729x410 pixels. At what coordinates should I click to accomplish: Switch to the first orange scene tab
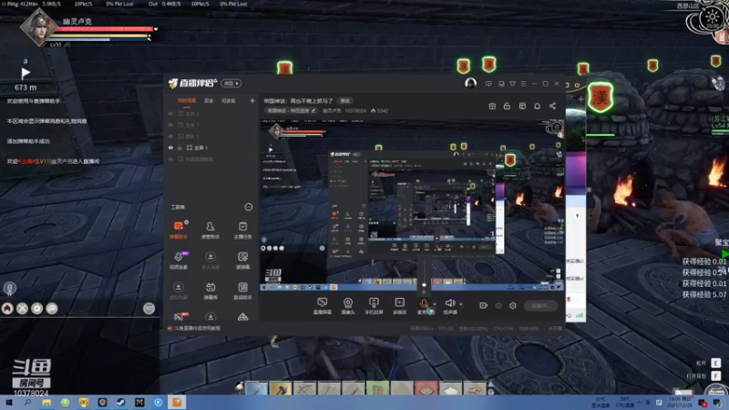pyautogui.click(x=187, y=100)
